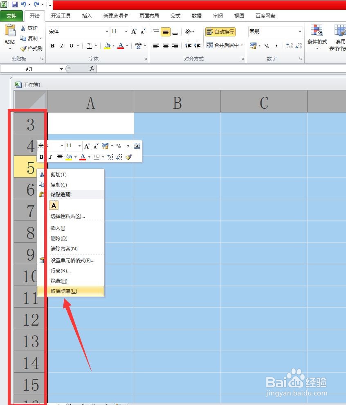Choose Delete (删除) in context menu
The image size is (346, 405).
click(70, 238)
